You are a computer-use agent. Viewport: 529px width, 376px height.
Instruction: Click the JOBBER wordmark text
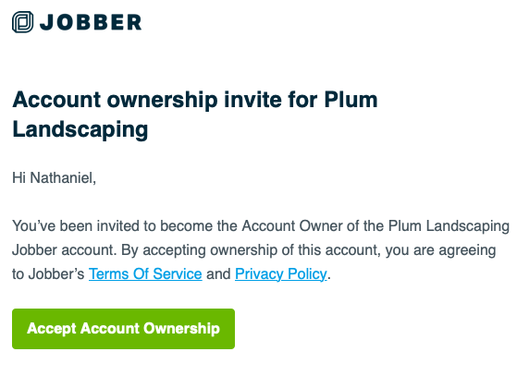tap(91, 22)
